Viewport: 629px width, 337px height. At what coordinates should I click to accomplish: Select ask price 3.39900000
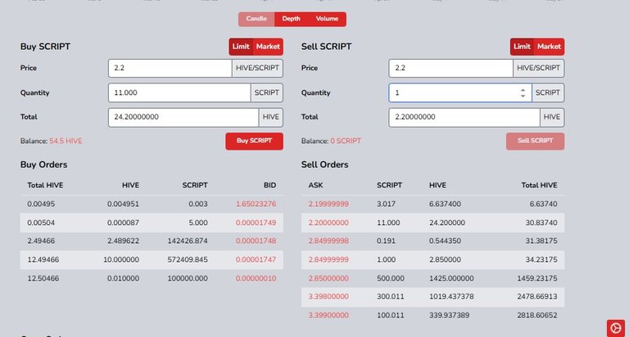pyautogui.click(x=328, y=316)
